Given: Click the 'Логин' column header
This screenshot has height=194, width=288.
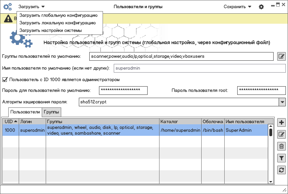Looking at the screenshot, I should pos(32,122).
